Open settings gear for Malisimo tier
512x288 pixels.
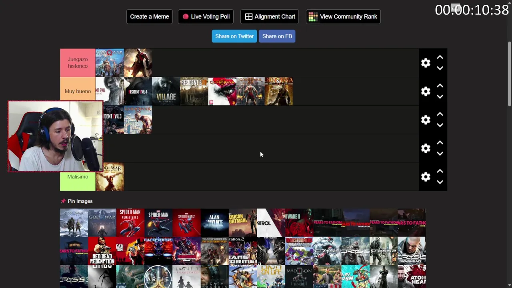(426, 177)
